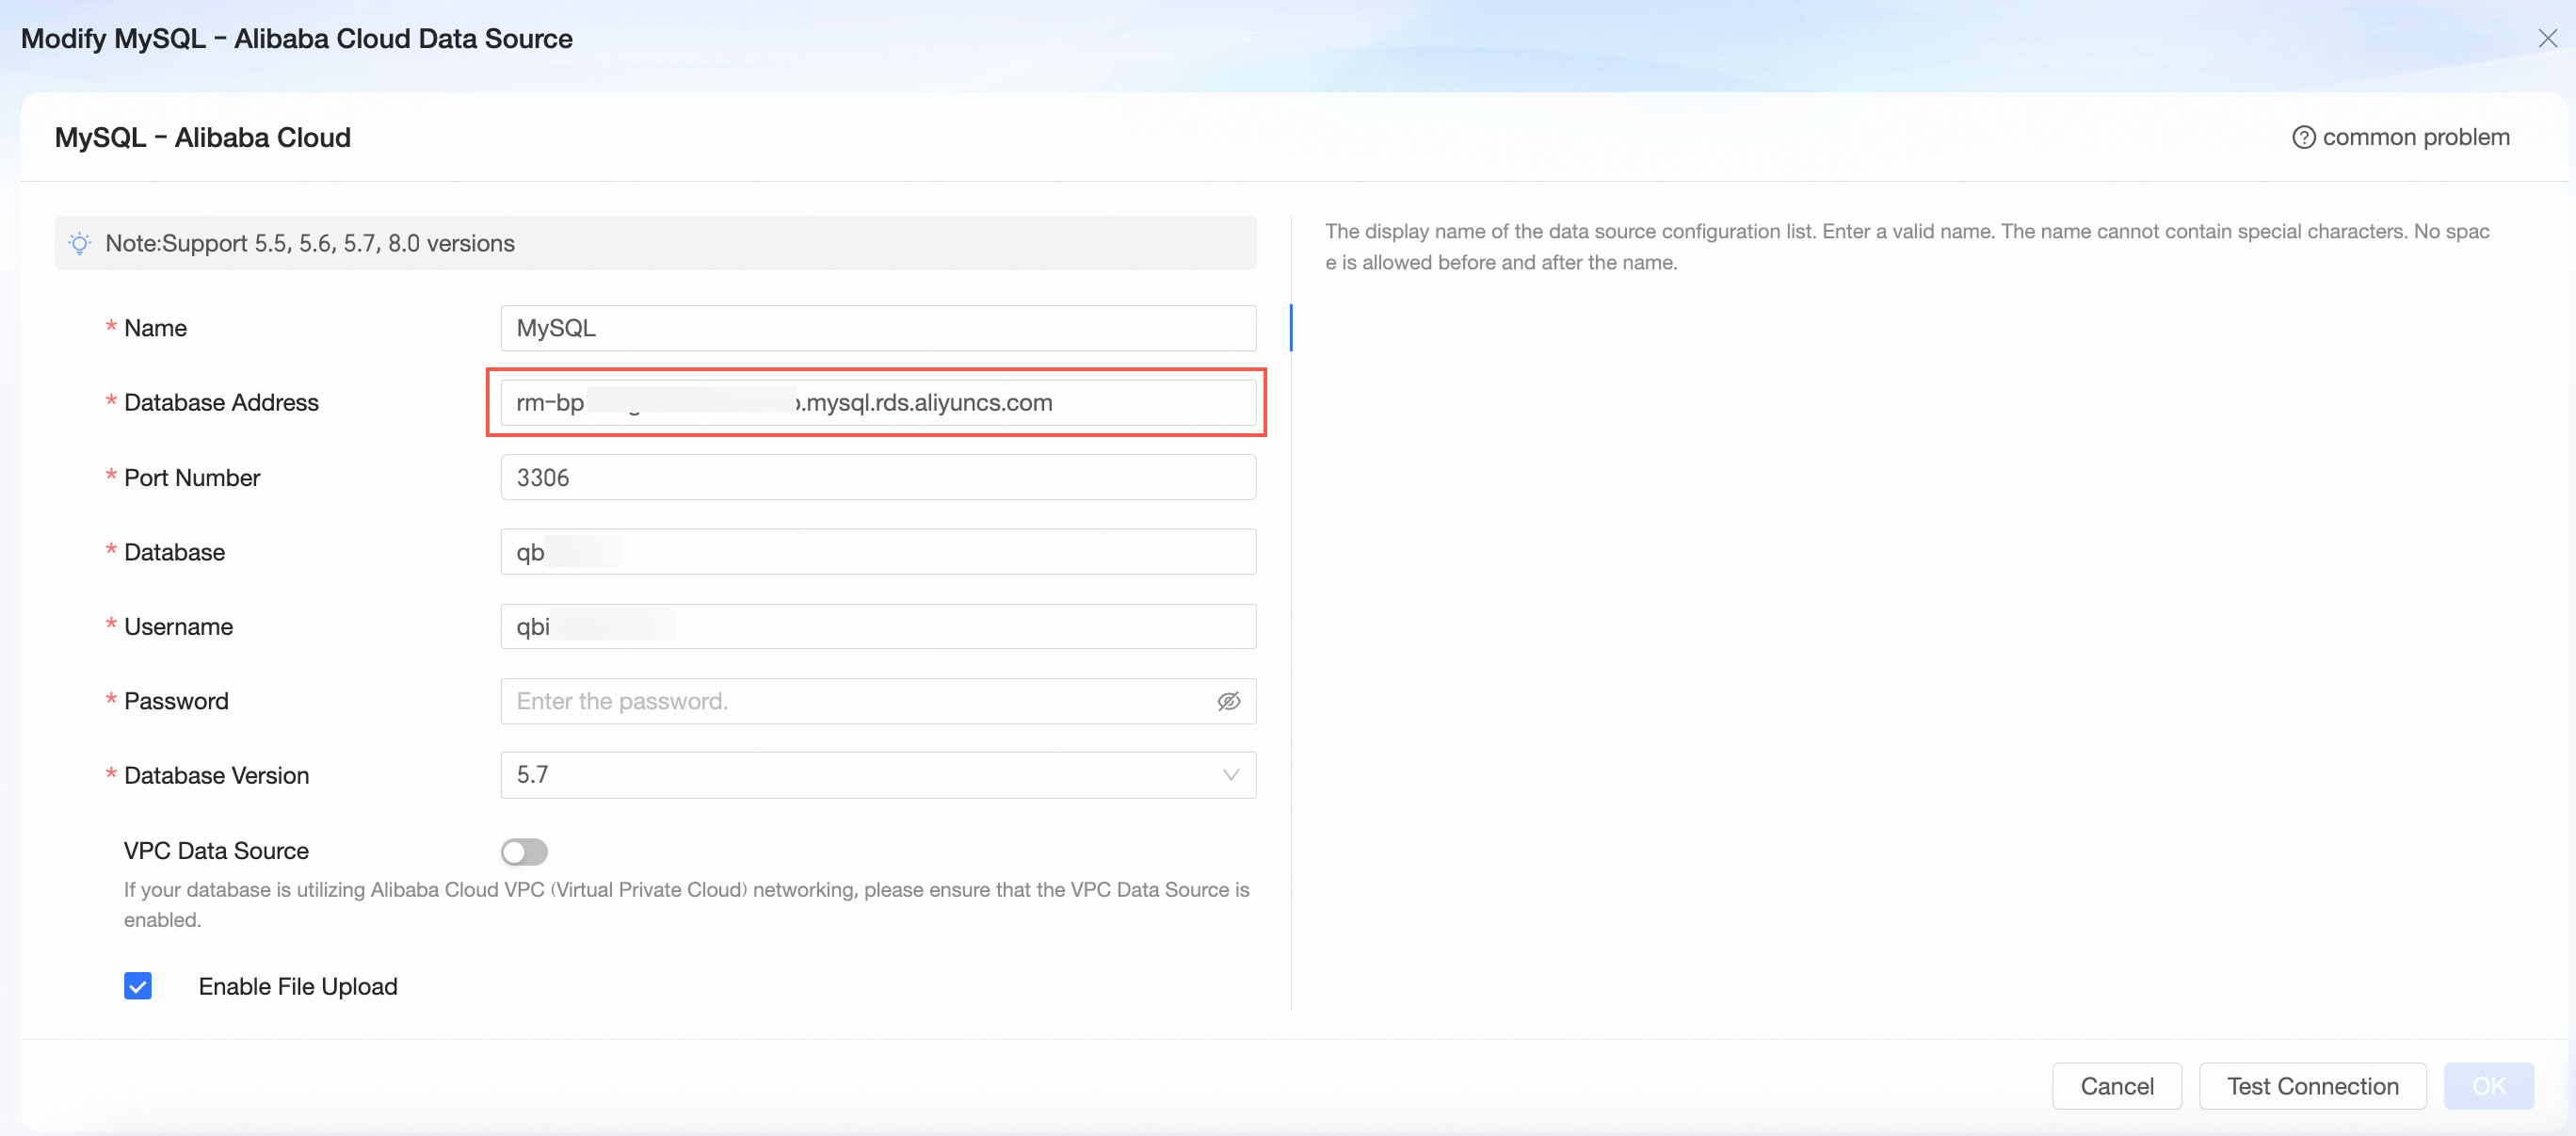Screen dimensions: 2576x1136
Task: Click the Port Number label
Action: [x=192, y=478]
